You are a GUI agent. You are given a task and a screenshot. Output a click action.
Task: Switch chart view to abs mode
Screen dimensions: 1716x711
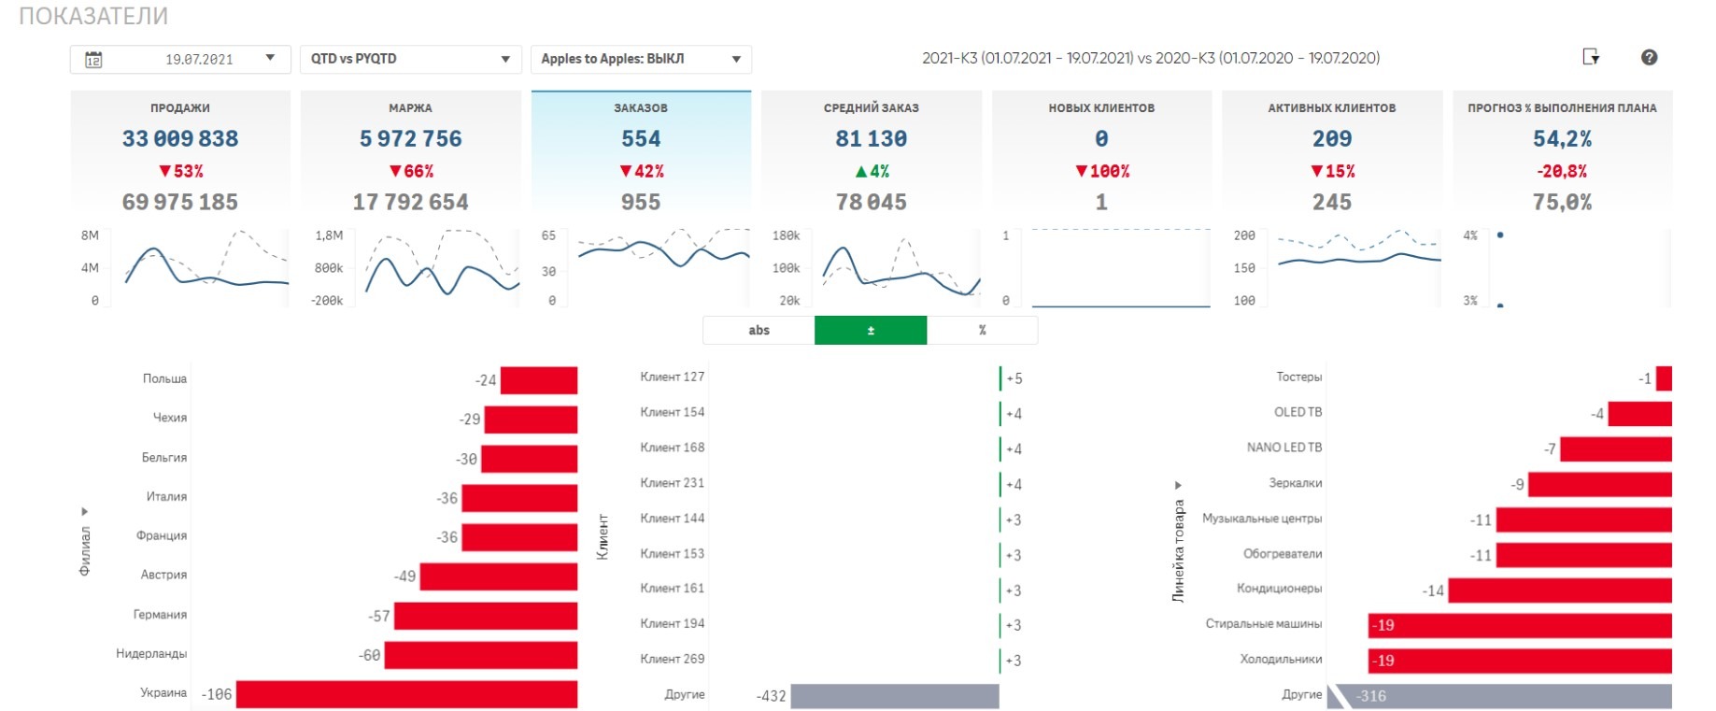pyautogui.click(x=759, y=330)
